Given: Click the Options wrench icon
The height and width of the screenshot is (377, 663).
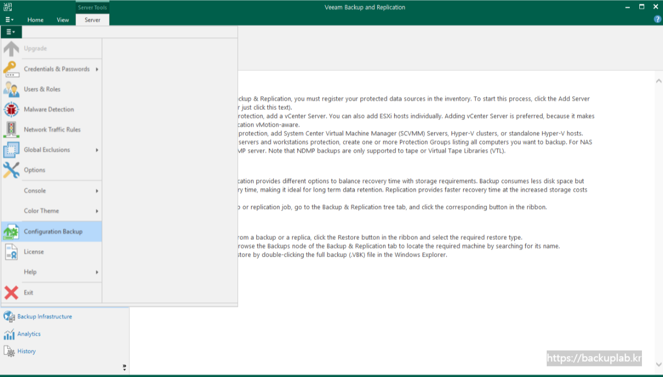Looking at the screenshot, I should coord(11,170).
